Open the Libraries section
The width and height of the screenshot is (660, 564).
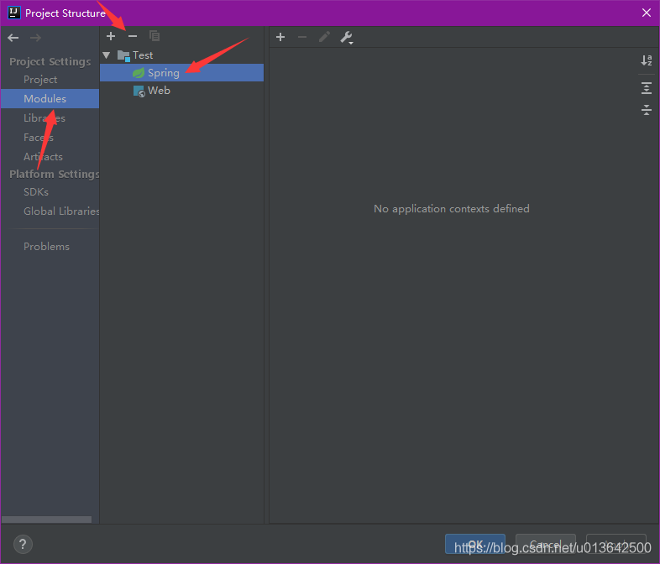coord(45,118)
